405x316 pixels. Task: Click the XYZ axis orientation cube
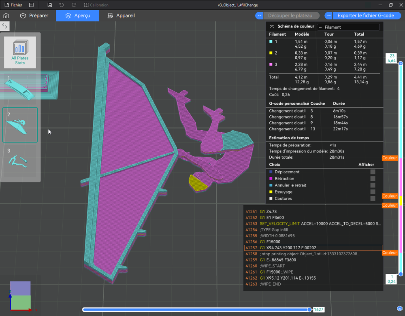20,296
